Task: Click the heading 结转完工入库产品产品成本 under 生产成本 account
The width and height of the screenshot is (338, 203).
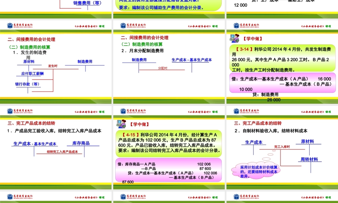Action: pos(63,152)
